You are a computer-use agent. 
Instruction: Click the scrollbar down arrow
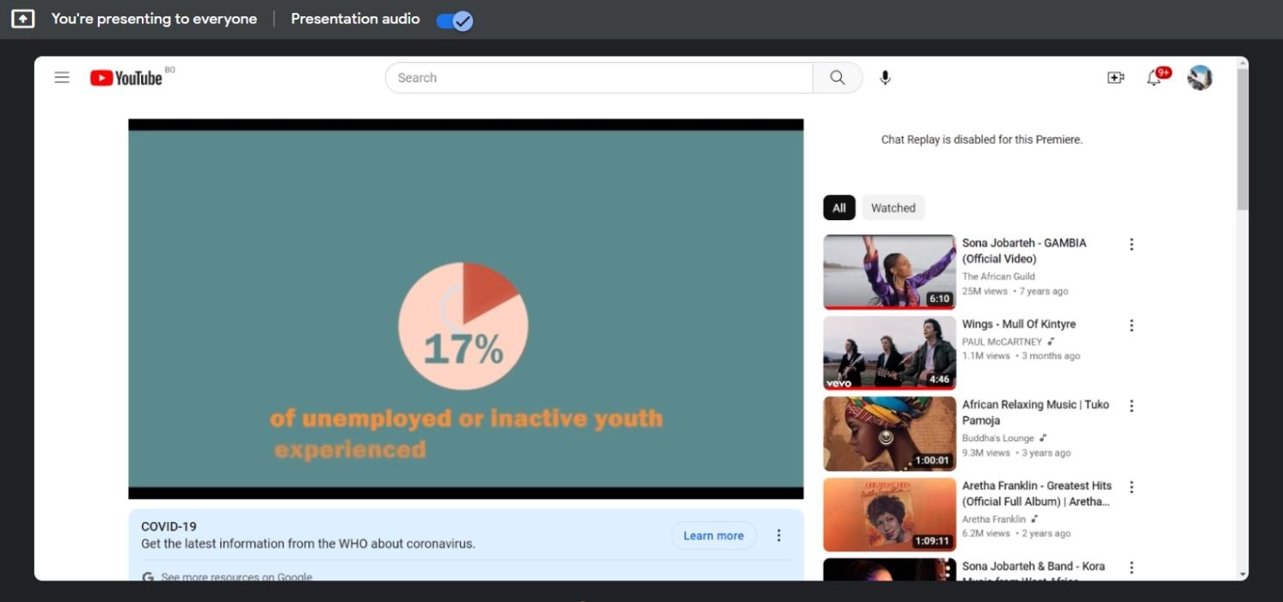(x=1243, y=574)
